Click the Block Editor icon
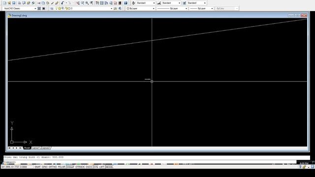Viewport: 315px width, 177px height. click(57, 3)
